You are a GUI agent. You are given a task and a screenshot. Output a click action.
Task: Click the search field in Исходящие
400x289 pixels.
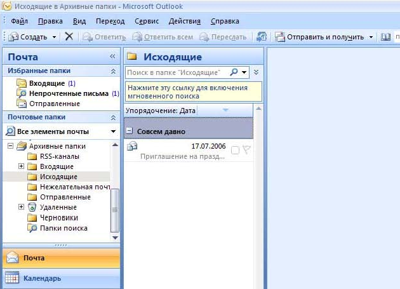(177, 72)
